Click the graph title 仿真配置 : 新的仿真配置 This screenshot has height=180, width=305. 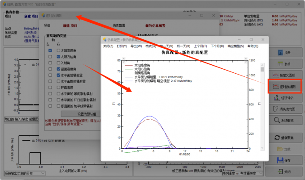coord(185,53)
